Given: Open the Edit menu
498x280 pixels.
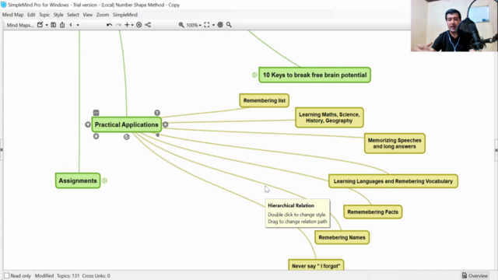Looking at the screenshot, I should (x=31, y=15).
